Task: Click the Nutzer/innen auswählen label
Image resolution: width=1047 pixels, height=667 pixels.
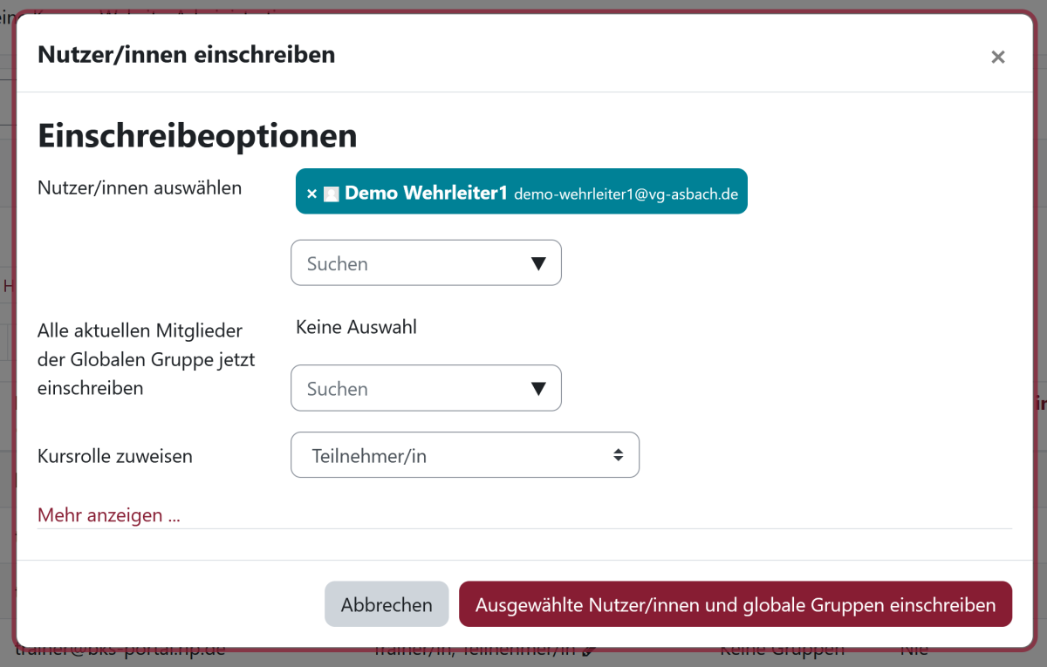Action: coord(140,187)
